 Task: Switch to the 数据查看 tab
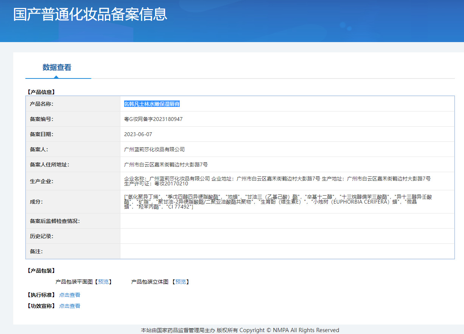click(57, 67)
